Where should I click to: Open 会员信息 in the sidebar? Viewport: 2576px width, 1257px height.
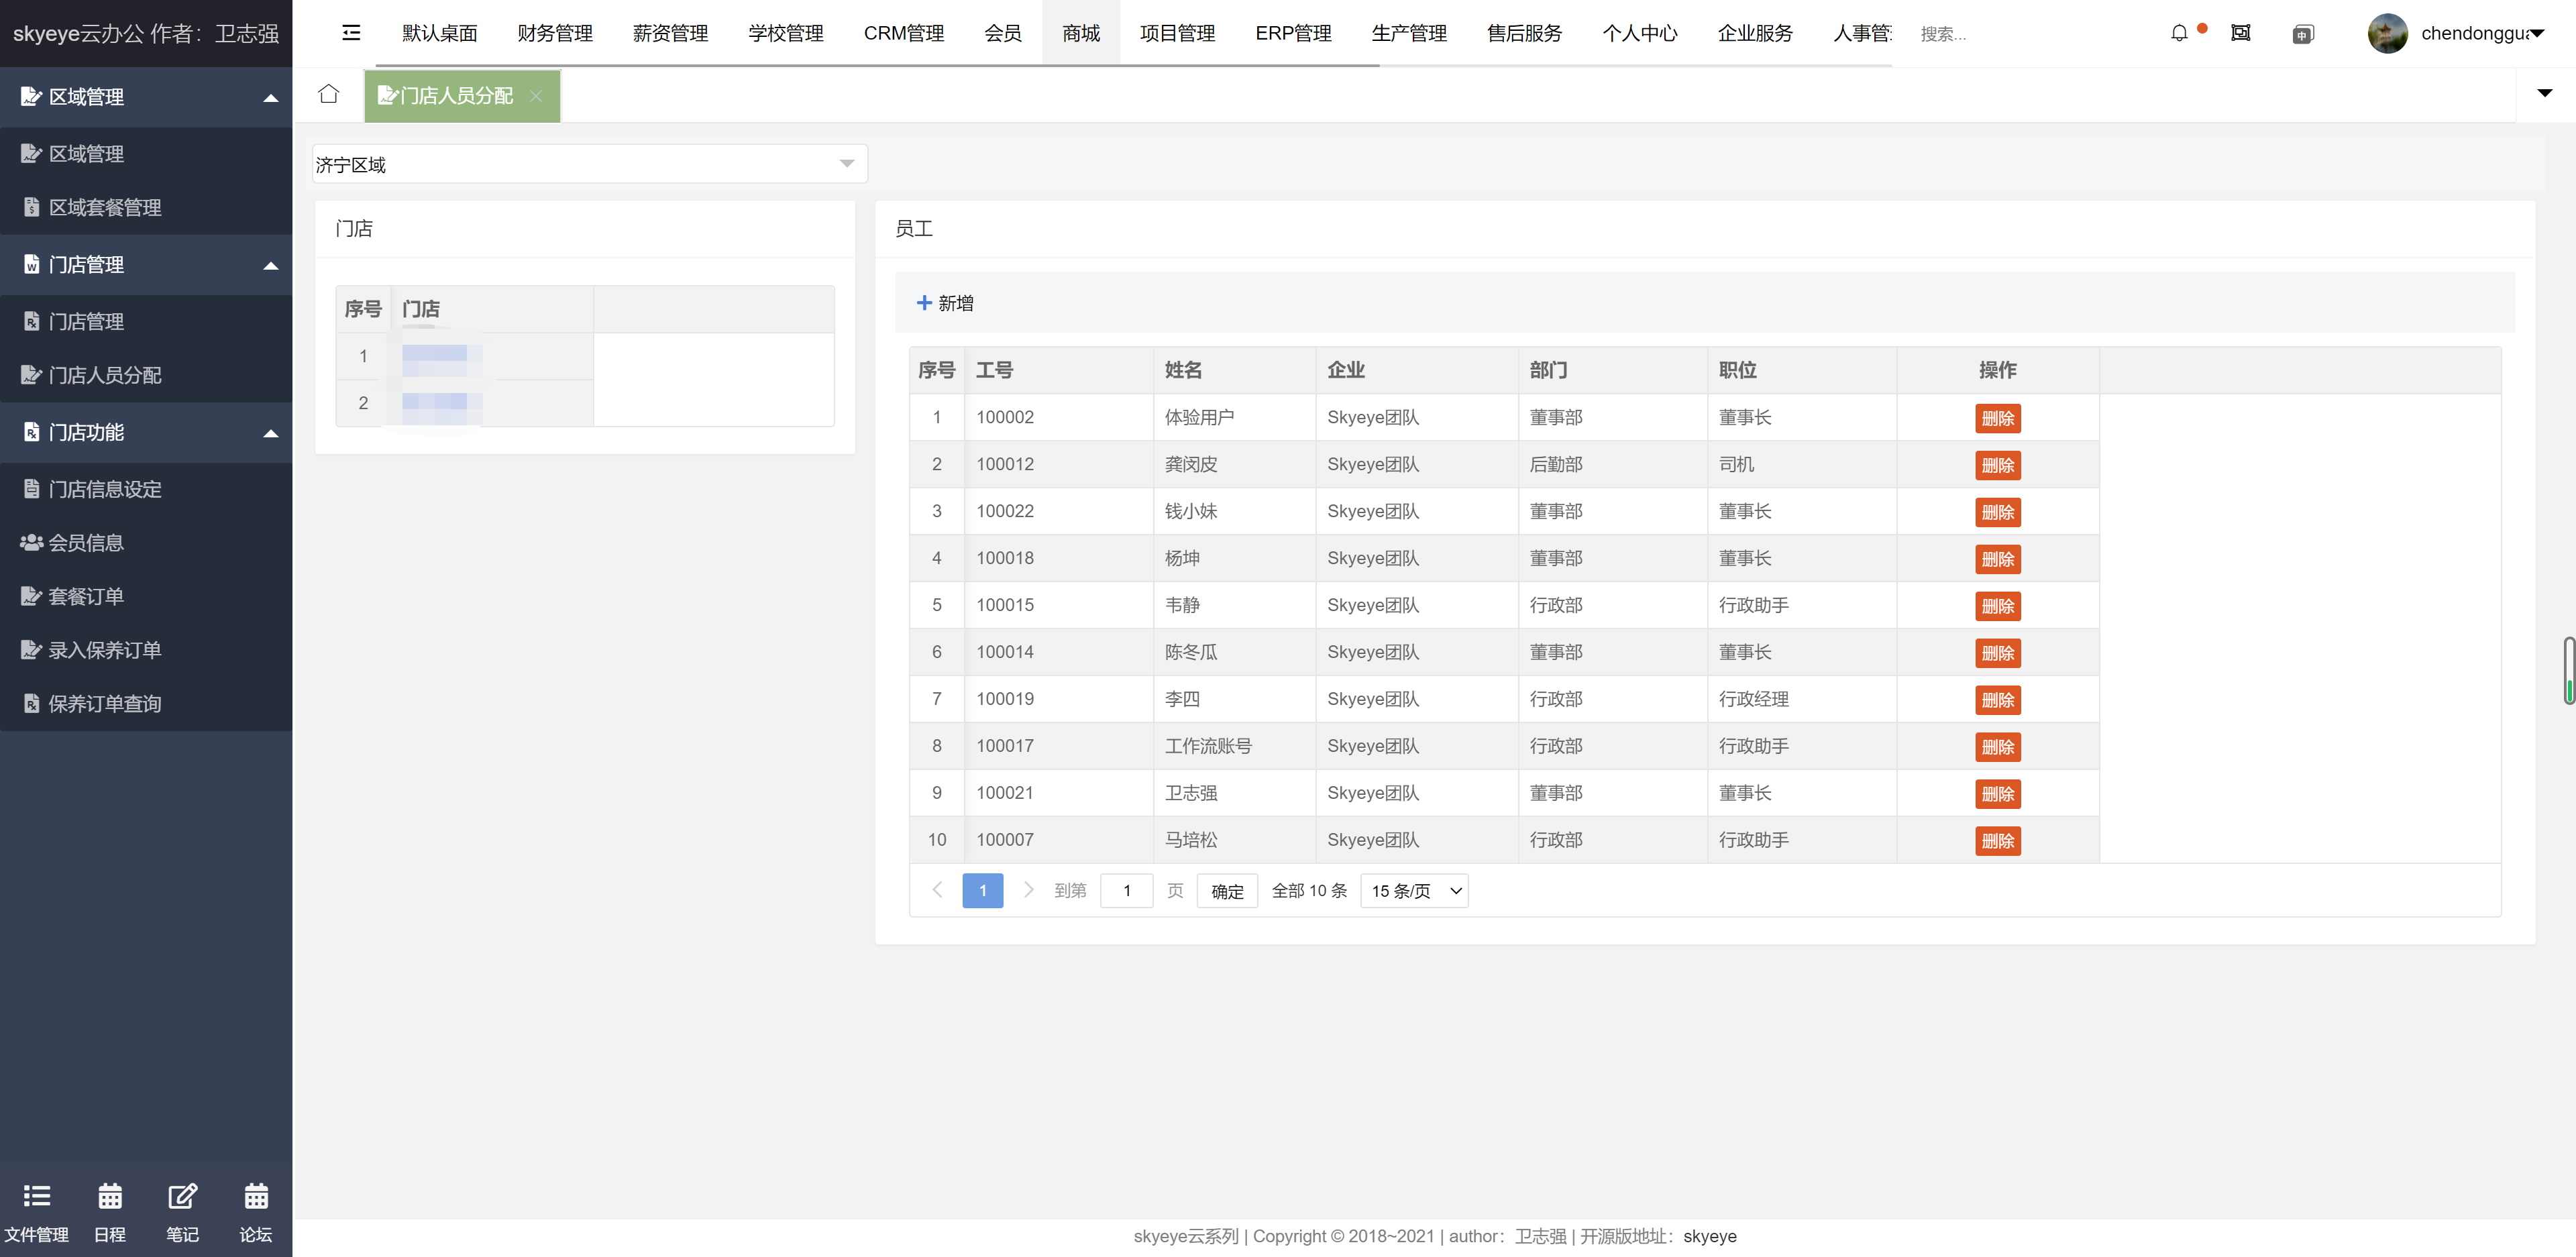[x=86, y=543]
